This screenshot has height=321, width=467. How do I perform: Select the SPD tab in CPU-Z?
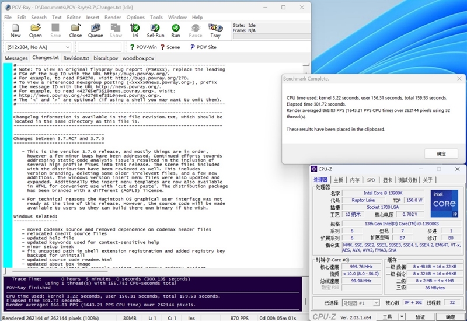(x=371, y=180)
